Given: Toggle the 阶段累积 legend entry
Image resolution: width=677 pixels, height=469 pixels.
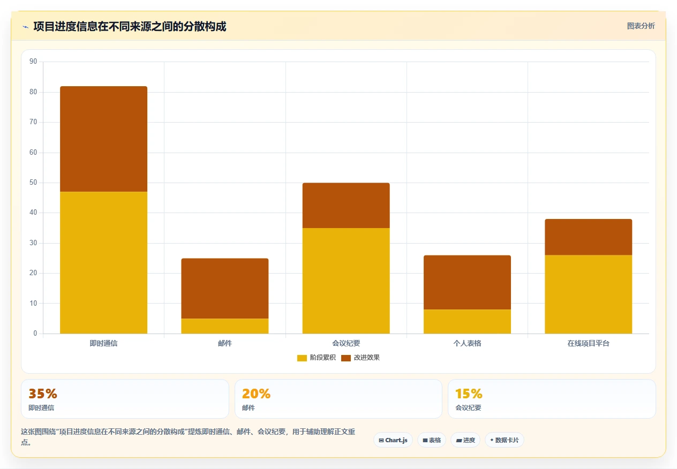Looking at the screenshot, I should (317, 358).
